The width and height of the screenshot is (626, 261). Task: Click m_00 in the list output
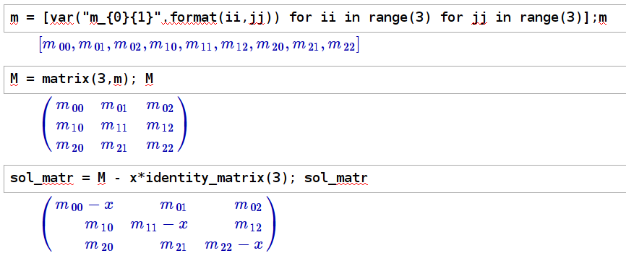click(x=56, y=45)
